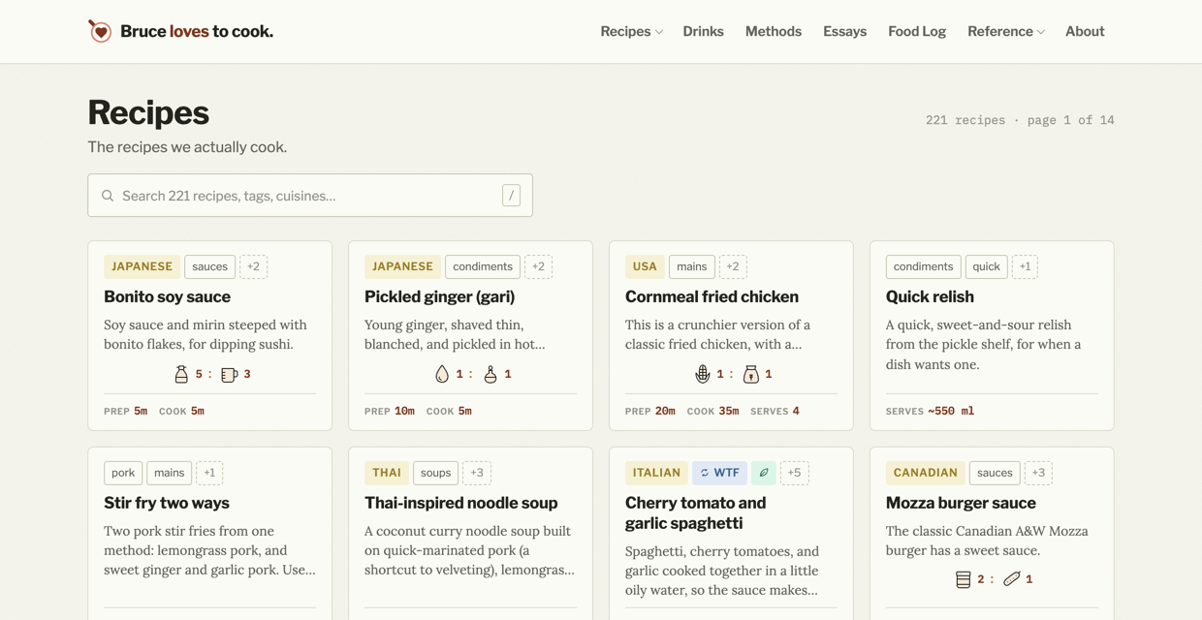The image size is (1202, 620).
Task: Click the magnifier icon in the search box
Action: (x=108, y=196)
